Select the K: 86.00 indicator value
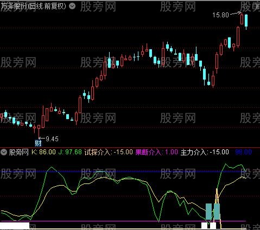Viewport: 260px width, 230px height. click(x=43, y=152)
